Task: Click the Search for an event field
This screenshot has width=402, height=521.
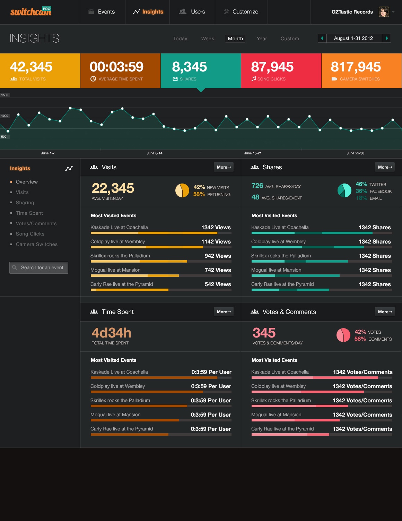Action: click(x=42, y=267)
